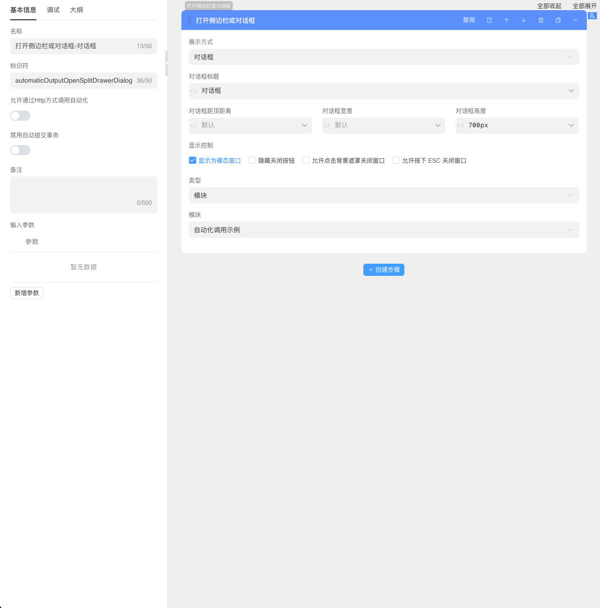This screenshot has height=608, width=600.
Task: Click the 新增参数 button
Action: pos(27,293)
